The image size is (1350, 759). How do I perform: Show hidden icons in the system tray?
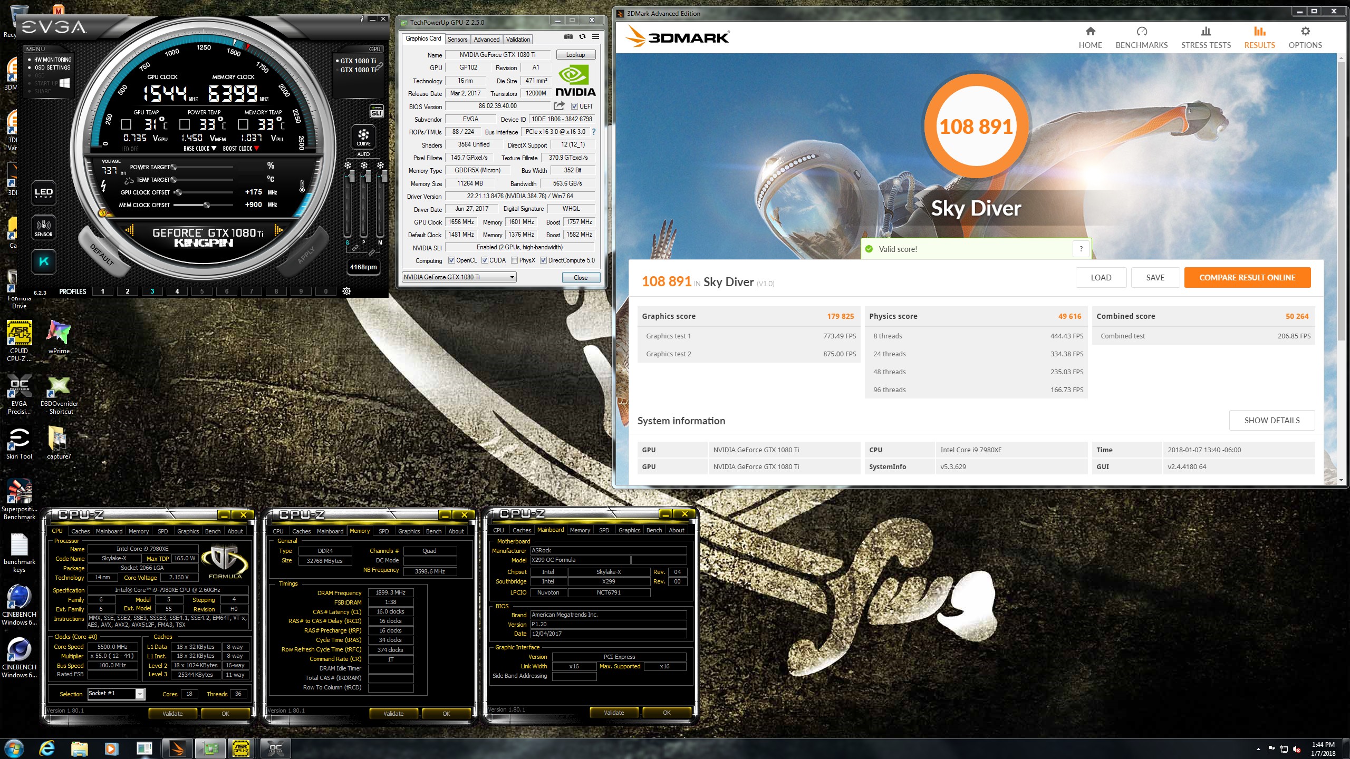(x=1258, y=749)
